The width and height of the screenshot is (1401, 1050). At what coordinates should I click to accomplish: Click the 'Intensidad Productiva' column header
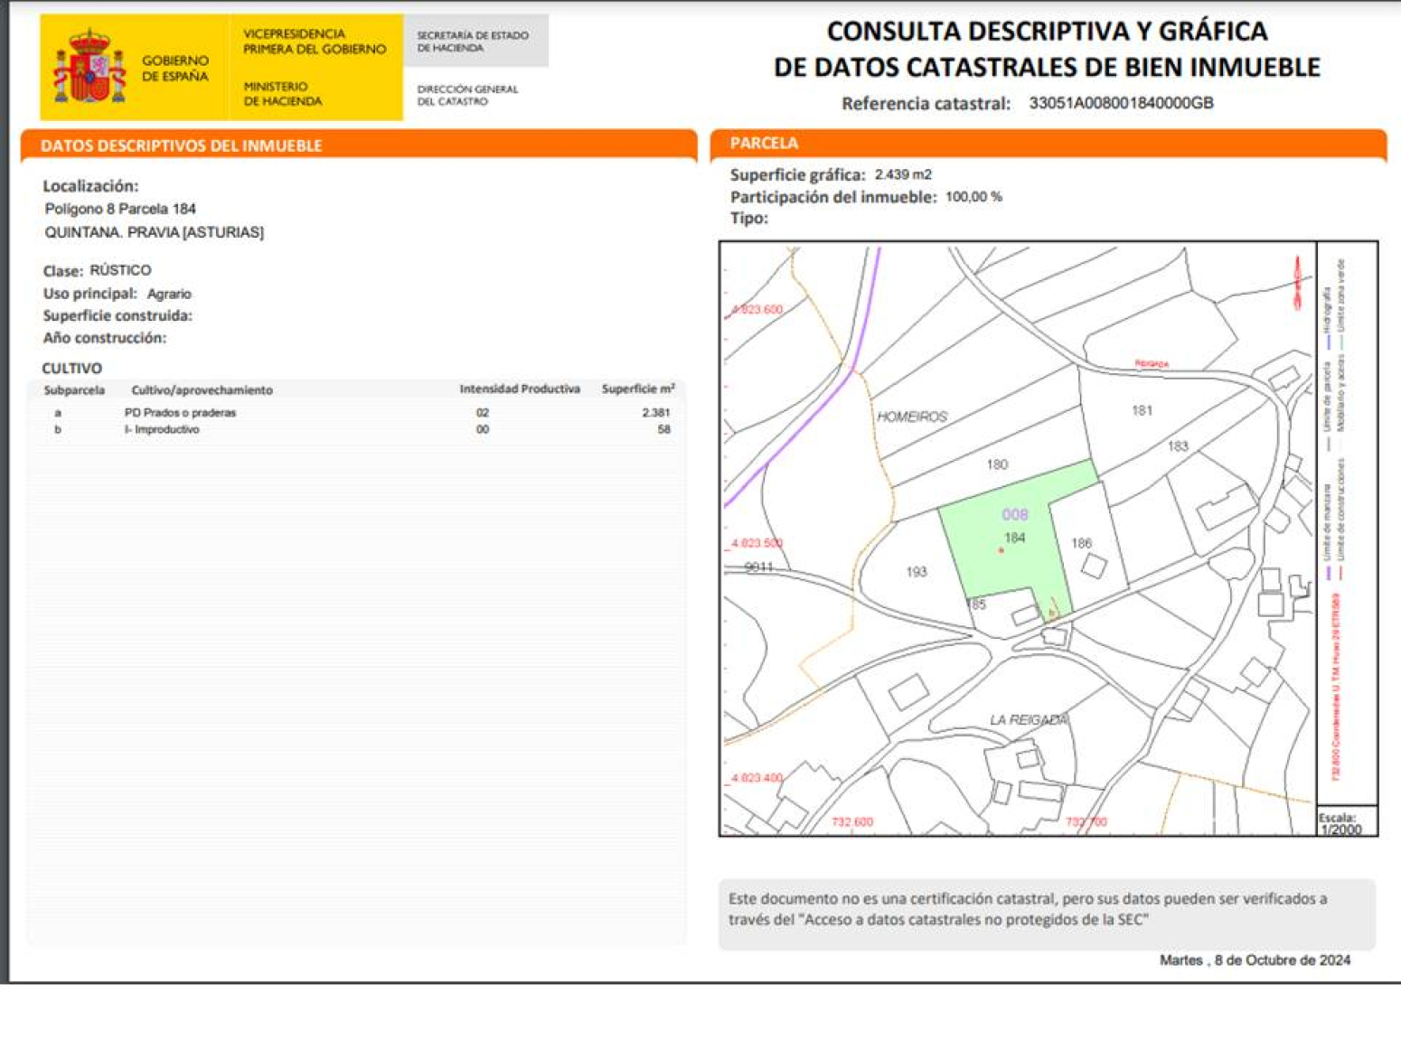click(x=520, y=389)
